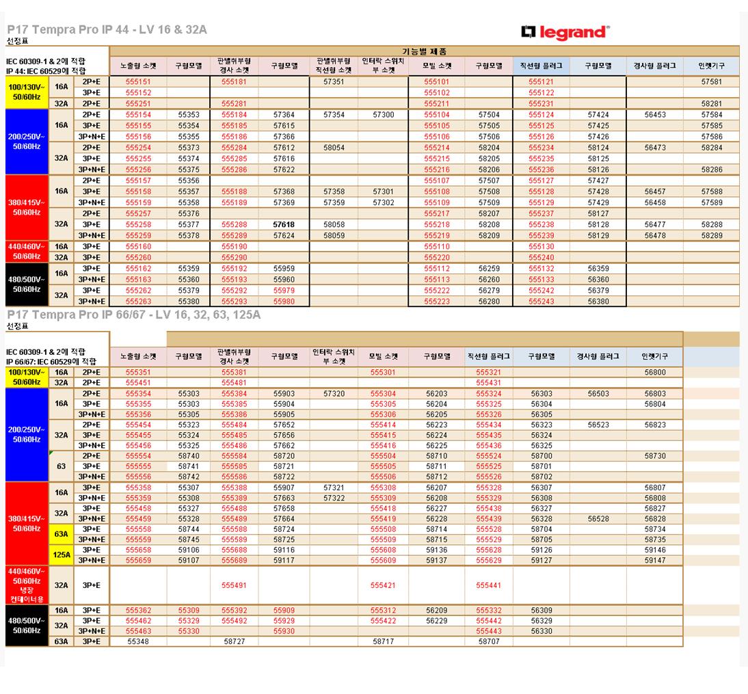
Task: Click the 440/460V~ 냉장 컨테이너용 cell
Action: click(x=26, y=585)
